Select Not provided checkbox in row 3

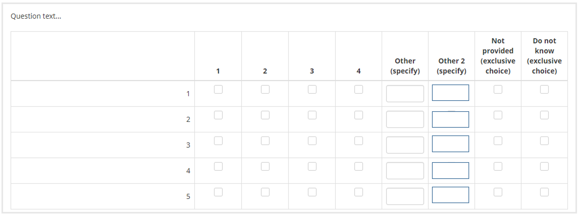tap(498, 141)
